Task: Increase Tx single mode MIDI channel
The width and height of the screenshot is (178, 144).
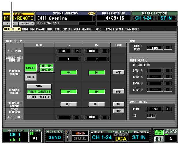Action: click(x=79, y=59)
